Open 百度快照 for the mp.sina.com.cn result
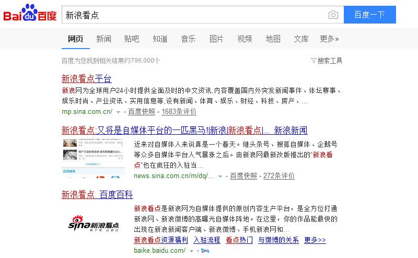The width and height of the screenshot is (418, 258). point(142,112)
